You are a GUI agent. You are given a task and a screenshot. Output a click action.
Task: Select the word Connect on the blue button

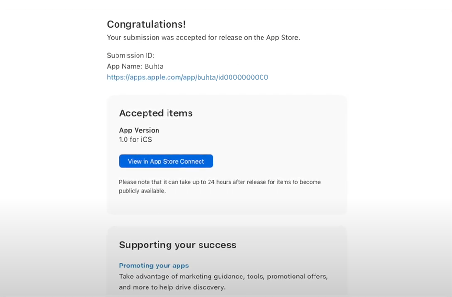pos(192,161)
